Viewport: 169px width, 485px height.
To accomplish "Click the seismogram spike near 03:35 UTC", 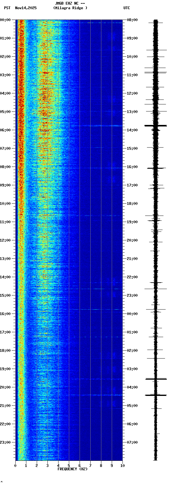I will [x=156, y=379].
